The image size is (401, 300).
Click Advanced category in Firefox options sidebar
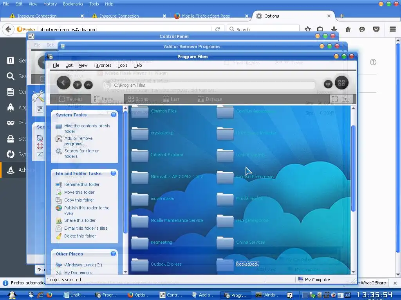[x=13, y=170]
